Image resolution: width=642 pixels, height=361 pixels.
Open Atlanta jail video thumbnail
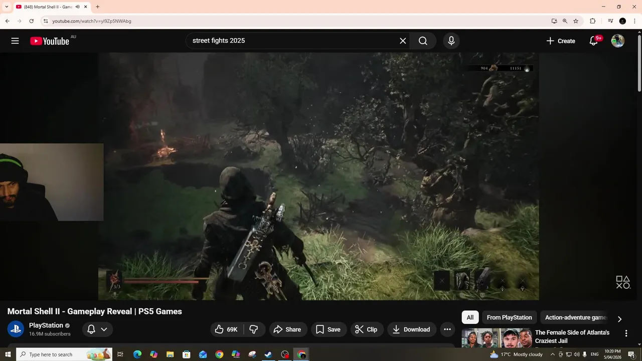point(497,337)
